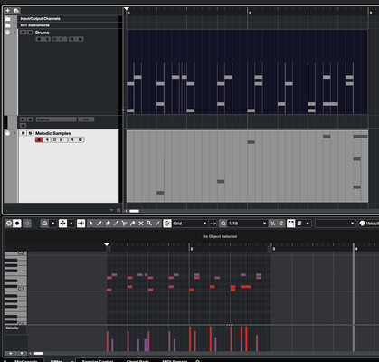Select the Glue tool
This screenshot has height=362, width=379.
point(132,224)
